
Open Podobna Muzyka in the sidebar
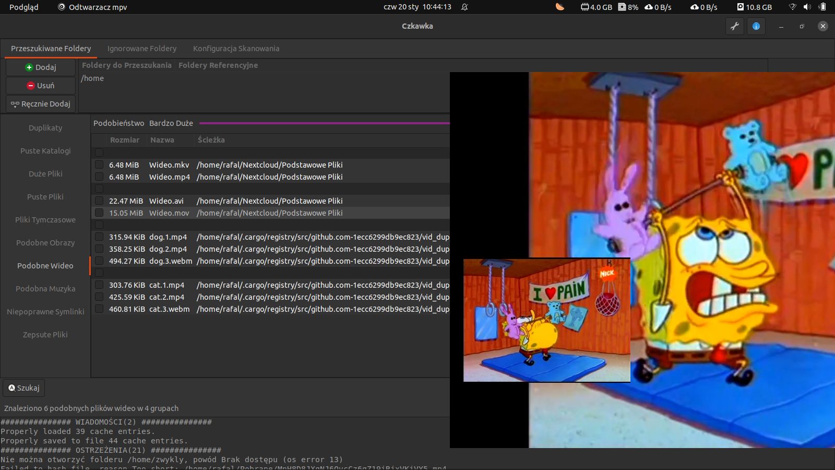click(45, 289)
